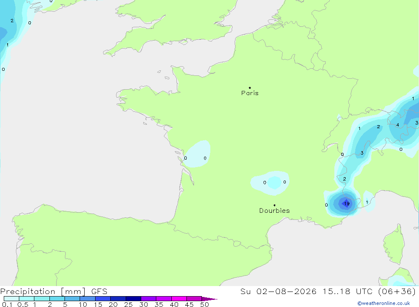Viewport: 419px width, 307px height.
Task: Select the 45–50 mm legend swatch
Action: pos(194,299)
